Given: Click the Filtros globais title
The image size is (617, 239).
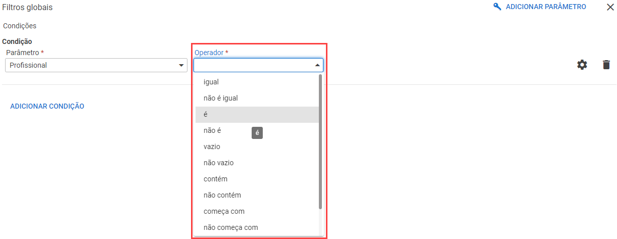Looking at the screenshot, I should 27,8.
